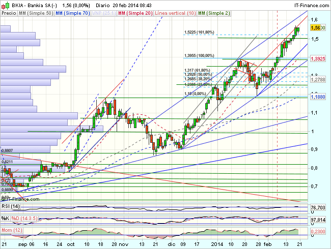The height and width of the screenshot is (249, 331).
Task: Select the Fibonacci label 1,2928 (50,00%)
Action: tap(198, 74)
